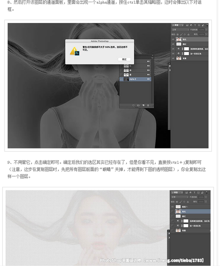
Task: Click smart object filter icon in step 9 Layers panel
Action: [202, 193]
